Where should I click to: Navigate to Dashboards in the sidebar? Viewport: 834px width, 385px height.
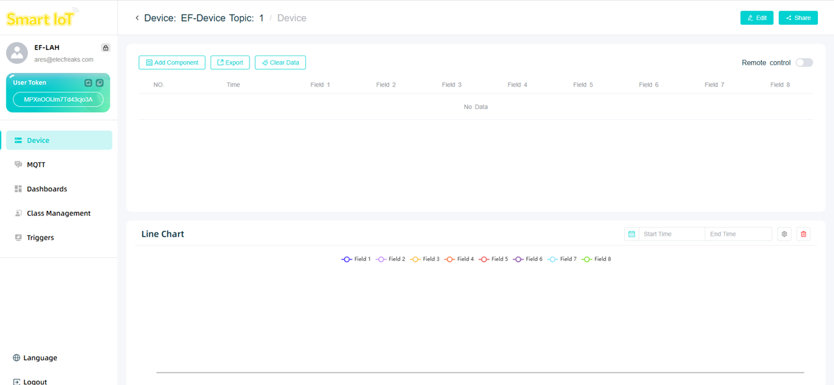[47, 189]
